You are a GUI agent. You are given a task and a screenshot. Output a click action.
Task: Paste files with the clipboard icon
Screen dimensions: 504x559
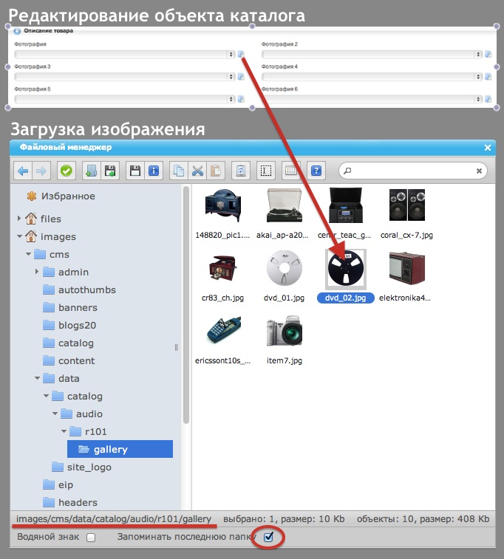point(216,171)
